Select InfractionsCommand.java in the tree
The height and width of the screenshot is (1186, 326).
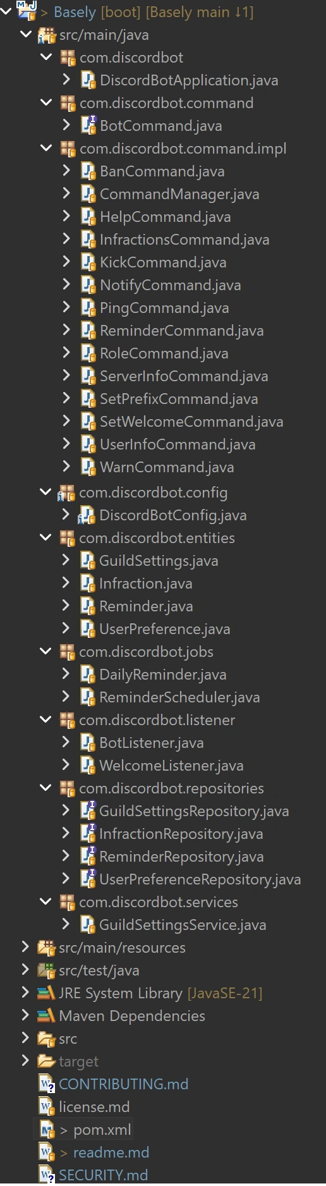tap(184, 240)
